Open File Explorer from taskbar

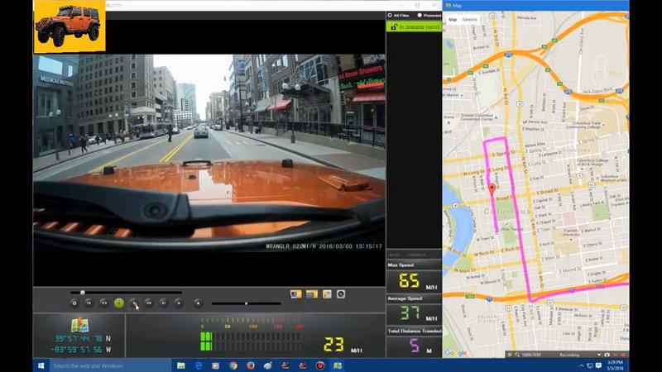(x=180, y=365)
